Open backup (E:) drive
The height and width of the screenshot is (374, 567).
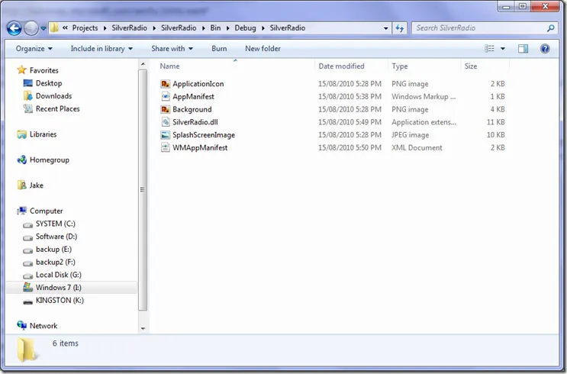53,250
